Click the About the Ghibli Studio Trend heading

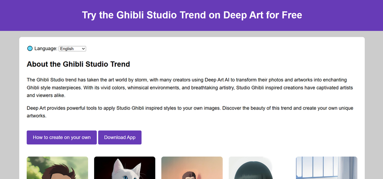(78, 64)
